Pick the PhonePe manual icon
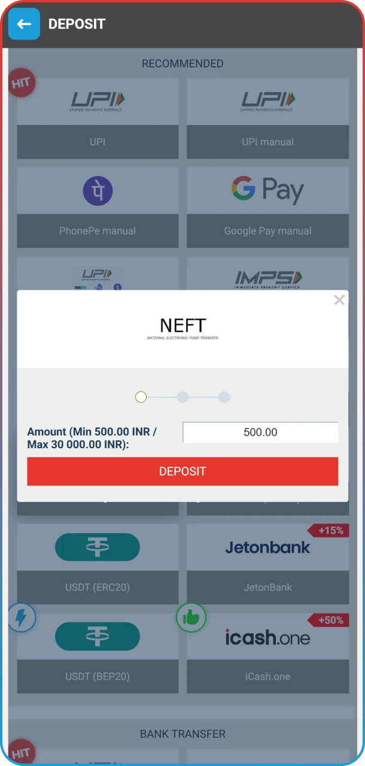Viewport: 365px width, 766px height. [98, 191]
